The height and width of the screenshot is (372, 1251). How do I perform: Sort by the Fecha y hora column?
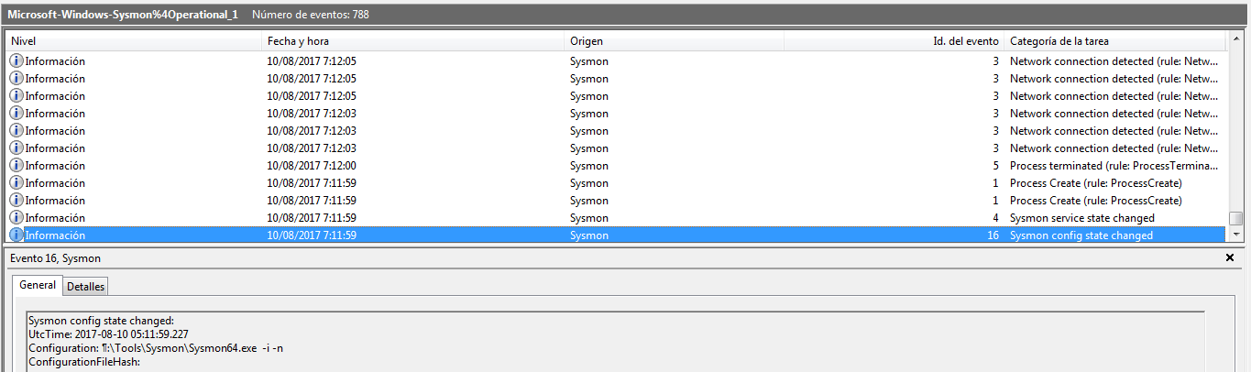pos(412,41)
